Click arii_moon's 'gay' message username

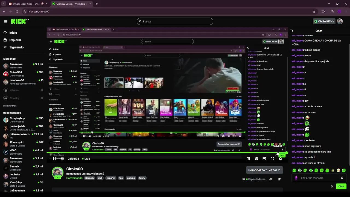[x=297, y=101]
